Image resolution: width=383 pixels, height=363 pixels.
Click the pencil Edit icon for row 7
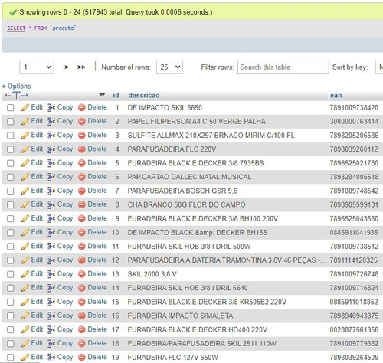coord(25,191)
